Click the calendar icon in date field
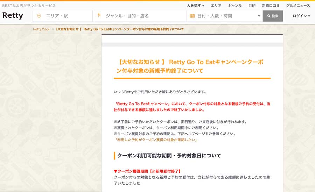The width and height of the screenshot is (315, 192). click(192, 16)
